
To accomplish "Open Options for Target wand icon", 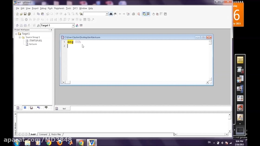I will (38, 25).
